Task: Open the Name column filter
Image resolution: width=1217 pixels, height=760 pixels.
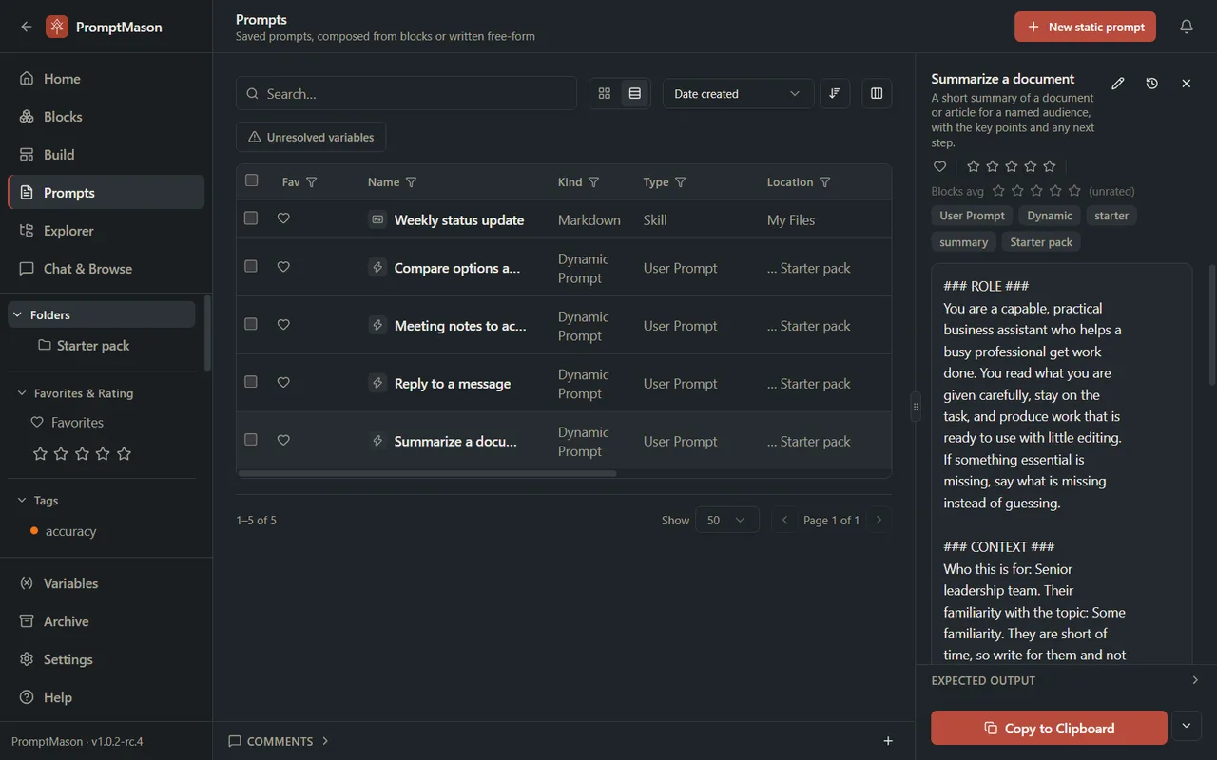Action: (412, 182)
